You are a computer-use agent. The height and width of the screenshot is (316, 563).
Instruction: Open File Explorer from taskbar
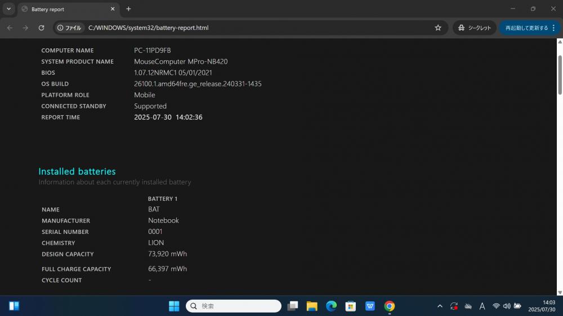312,306
